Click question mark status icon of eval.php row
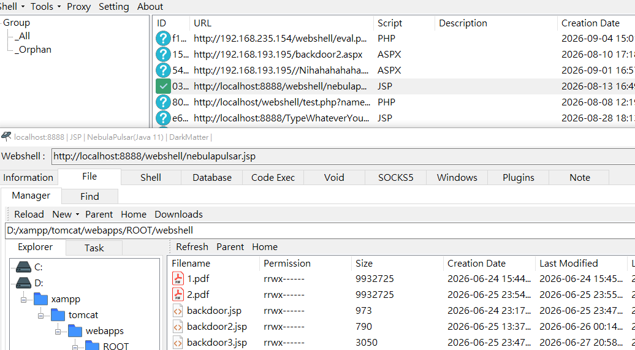This screenshot has width=635, height=350. [x=163, y=39]
